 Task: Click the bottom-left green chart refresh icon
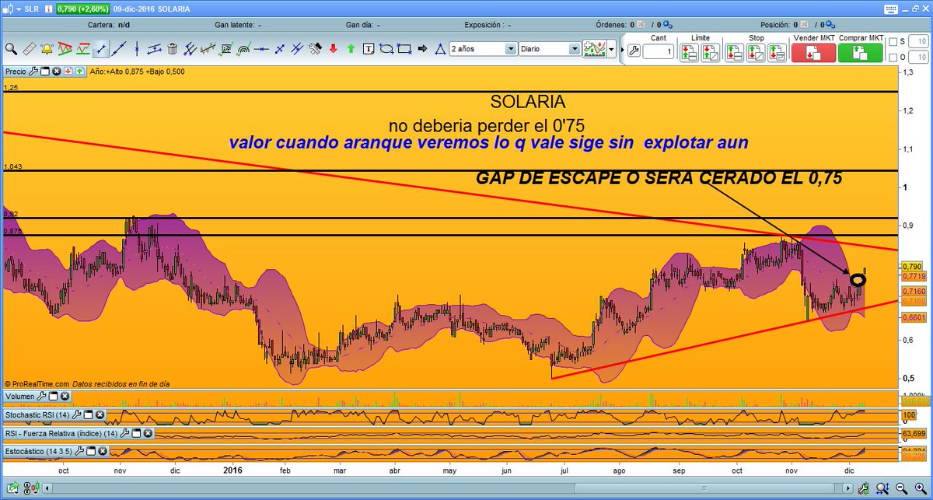point(13,489)
